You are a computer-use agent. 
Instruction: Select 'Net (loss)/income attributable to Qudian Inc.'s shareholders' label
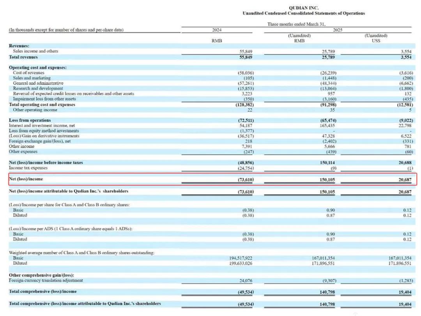[x=69, y=191]
